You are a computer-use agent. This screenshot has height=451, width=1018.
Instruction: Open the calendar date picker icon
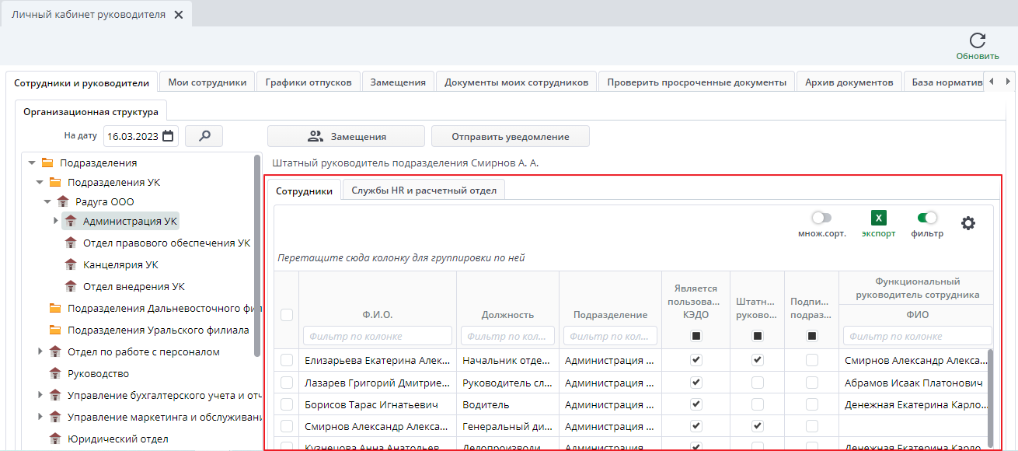pyautogui.click(x=168, y=136)
